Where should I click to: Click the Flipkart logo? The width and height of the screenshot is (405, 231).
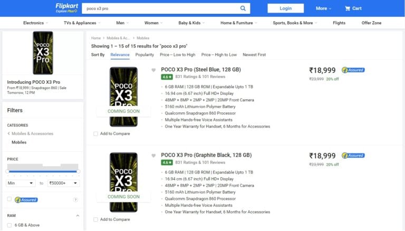pyautogui.click(x=66, y=8)
